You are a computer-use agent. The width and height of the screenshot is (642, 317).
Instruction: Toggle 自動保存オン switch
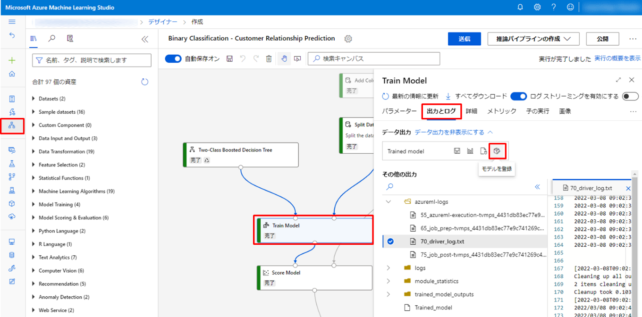[173, 59]
